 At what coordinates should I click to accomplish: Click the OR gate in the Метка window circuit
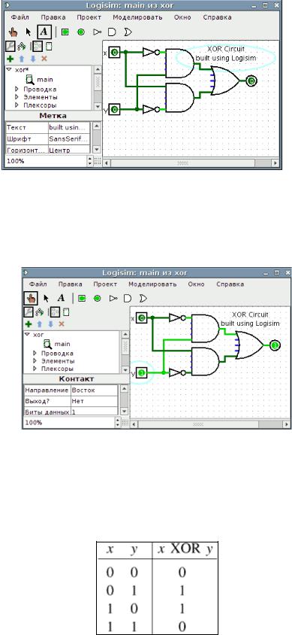point(224,81)
